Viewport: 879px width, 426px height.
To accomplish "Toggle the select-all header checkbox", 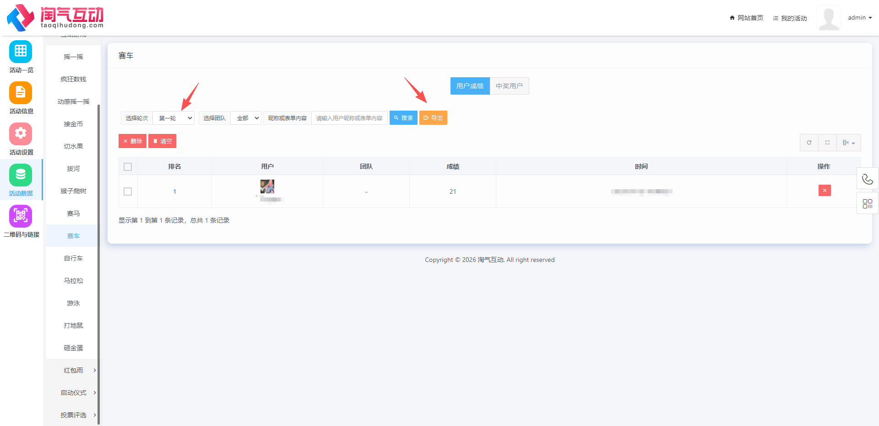I will [x=128, y=167].
